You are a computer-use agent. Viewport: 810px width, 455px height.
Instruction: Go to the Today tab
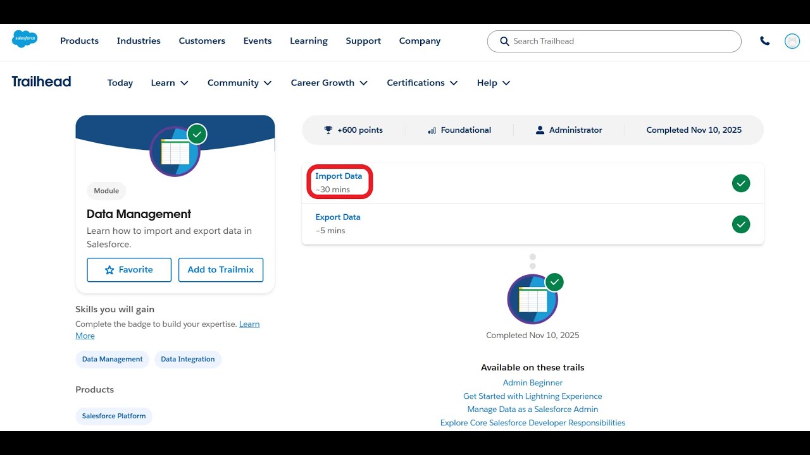pos(120,83)
